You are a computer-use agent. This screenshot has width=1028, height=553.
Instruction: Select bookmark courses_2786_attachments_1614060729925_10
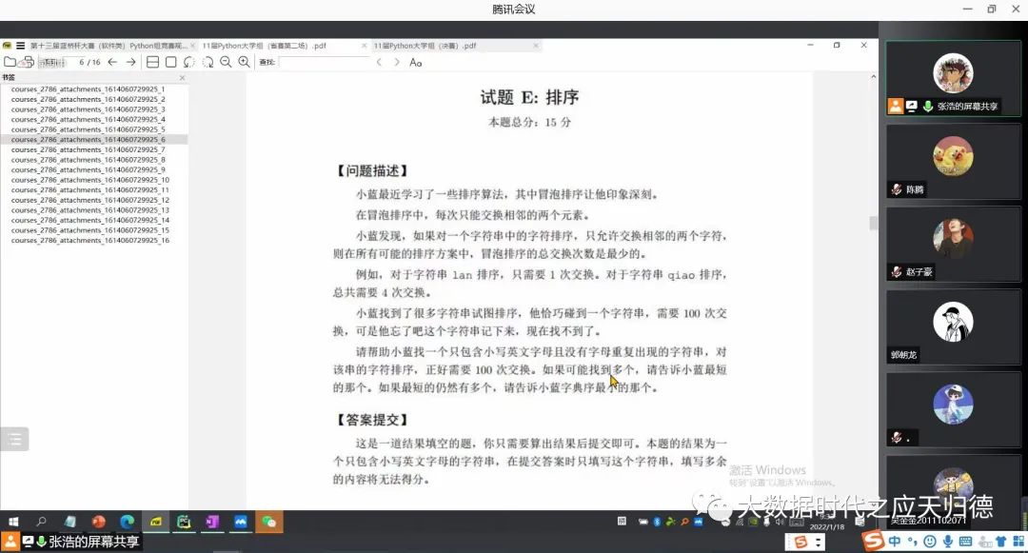pos(90,180)
